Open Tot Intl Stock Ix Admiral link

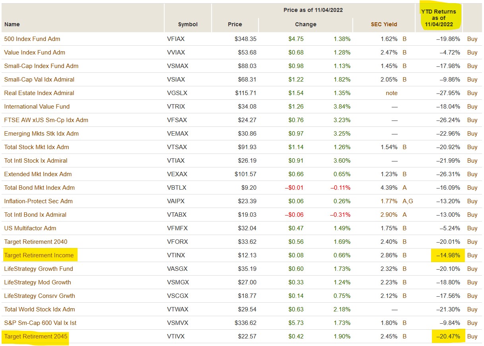pyautogui.click(x=36, y=161)
